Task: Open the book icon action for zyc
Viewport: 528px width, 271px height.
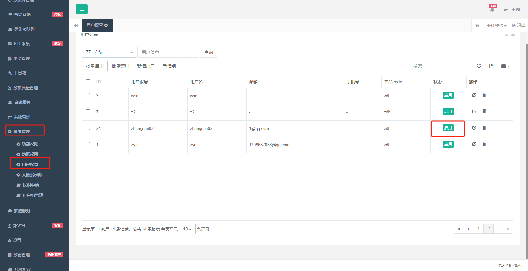Action: 484,144
